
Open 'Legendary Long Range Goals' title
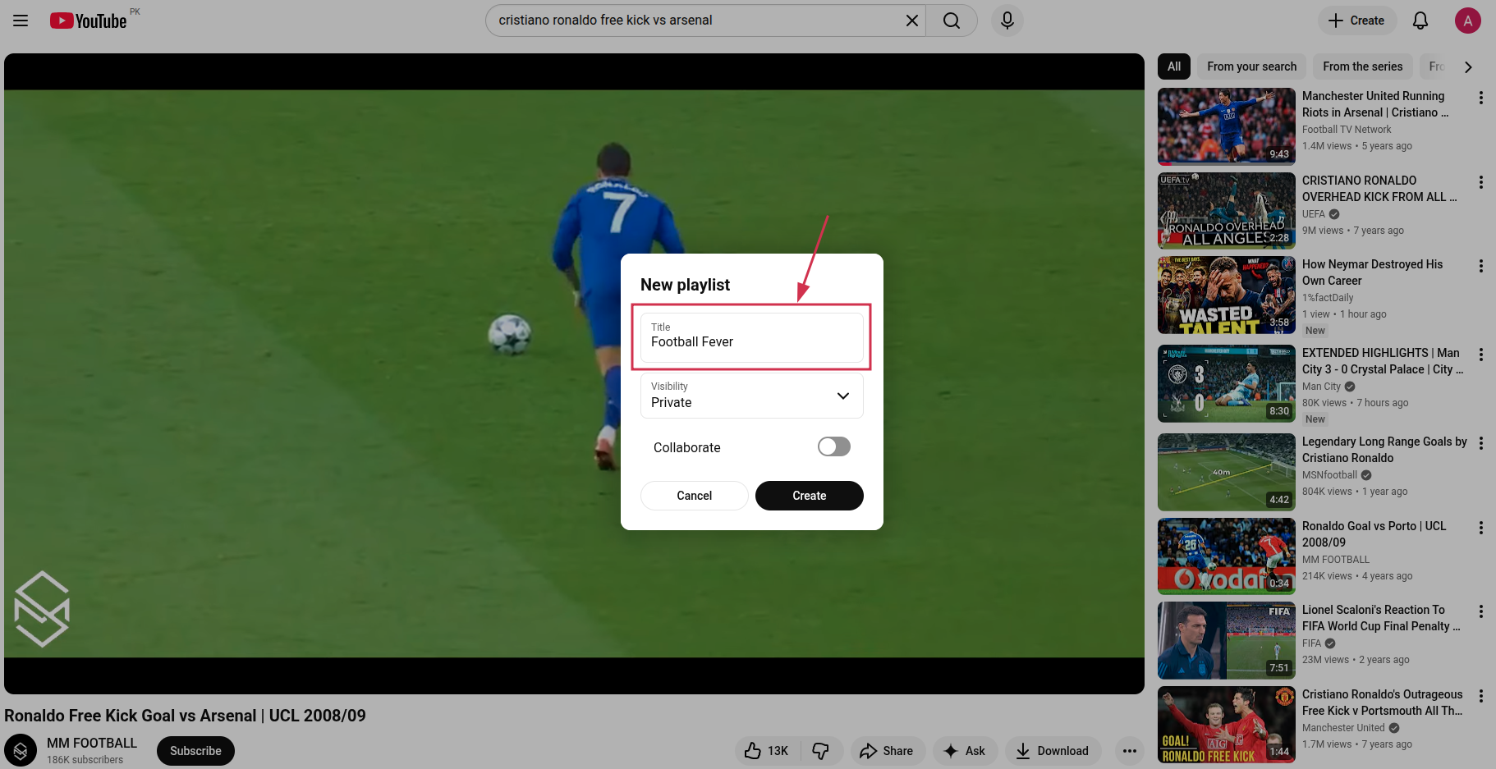point(1384,450)
